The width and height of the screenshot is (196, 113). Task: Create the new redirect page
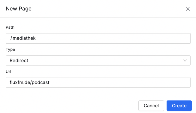click(x=179, y=106)
